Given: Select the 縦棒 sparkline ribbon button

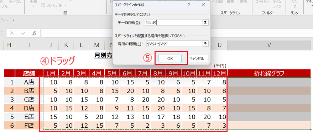Looking at the screenshot, I should (x=230, y=2).
